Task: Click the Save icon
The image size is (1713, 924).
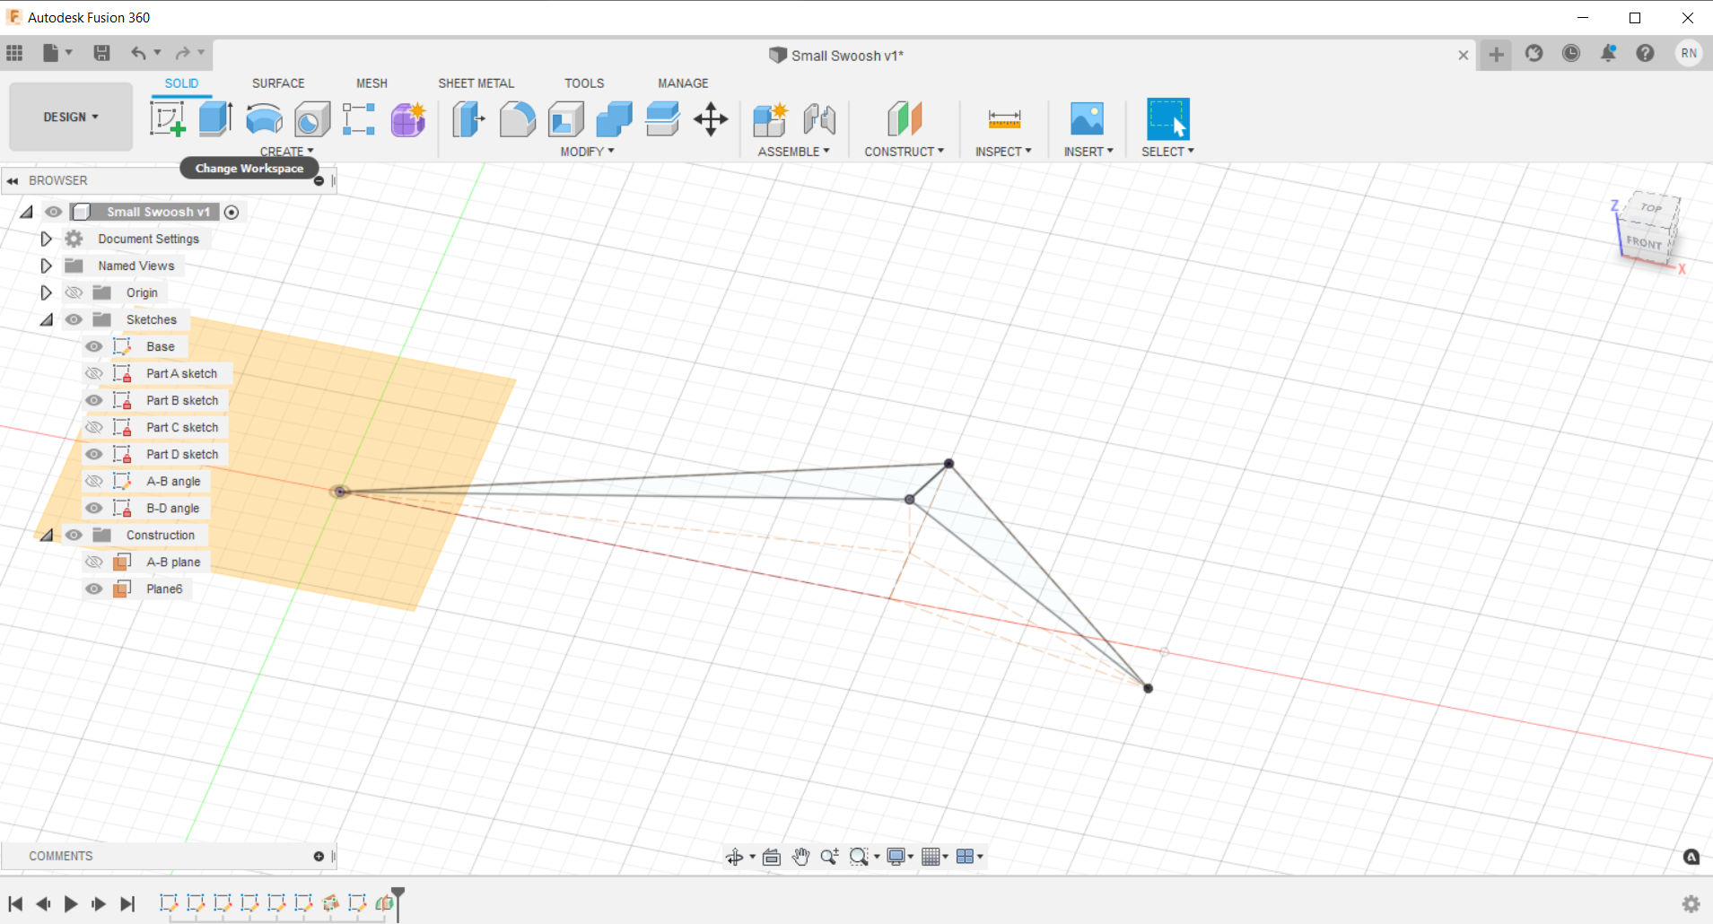Action: click(x=101, y=53)
